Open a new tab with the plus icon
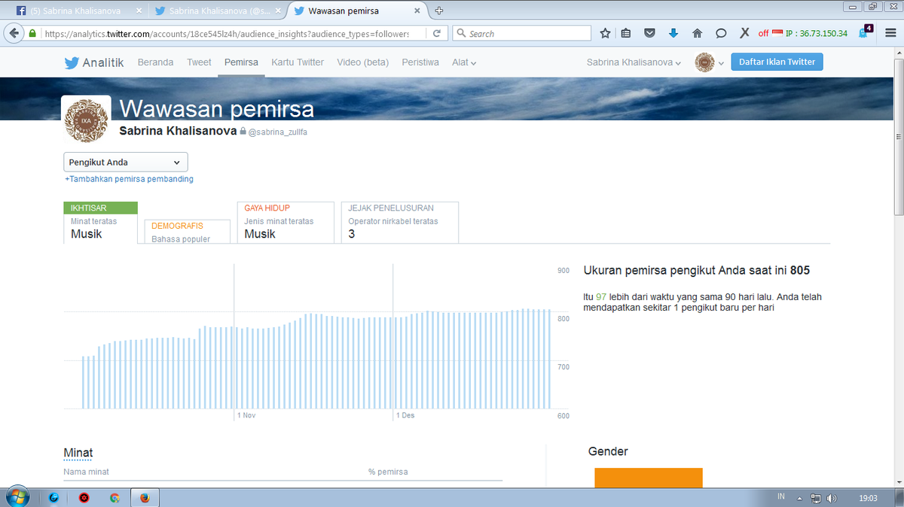904x507 pixels. (439, 11)
